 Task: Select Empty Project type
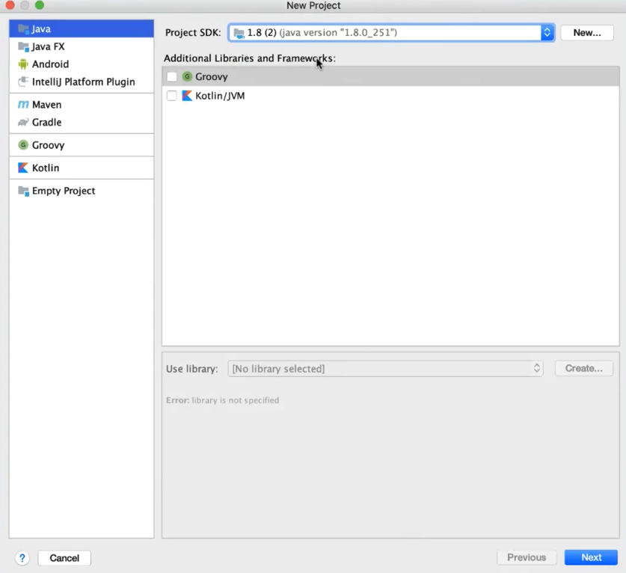coord(82,191)
